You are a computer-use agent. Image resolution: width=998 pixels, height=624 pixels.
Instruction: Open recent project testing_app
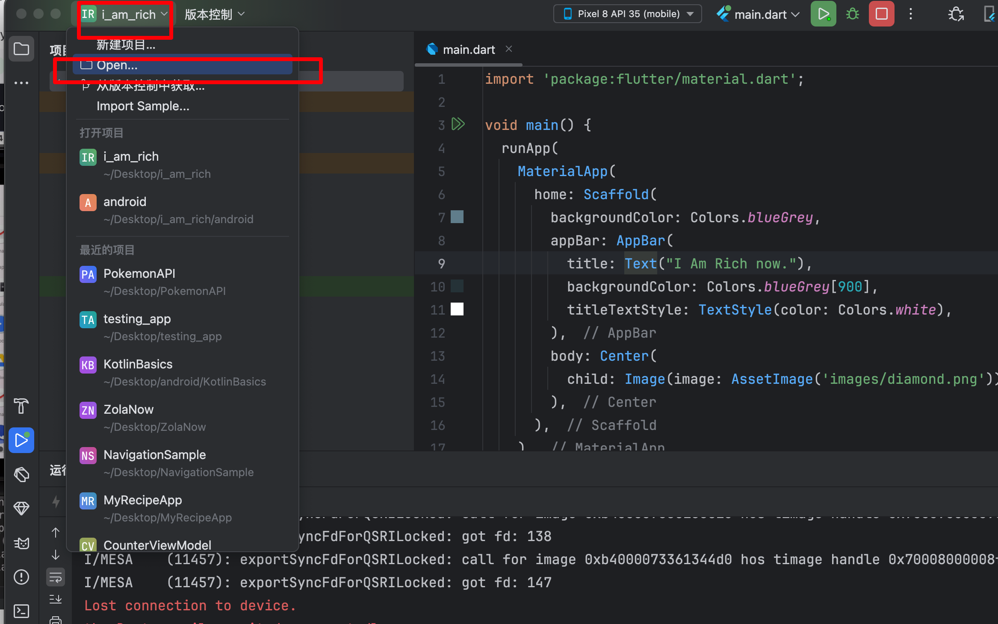(183, 327)
